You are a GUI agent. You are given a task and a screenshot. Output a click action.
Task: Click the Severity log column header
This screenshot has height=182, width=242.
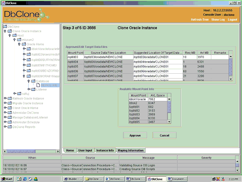pyautogui.click(x=206, y=158)
